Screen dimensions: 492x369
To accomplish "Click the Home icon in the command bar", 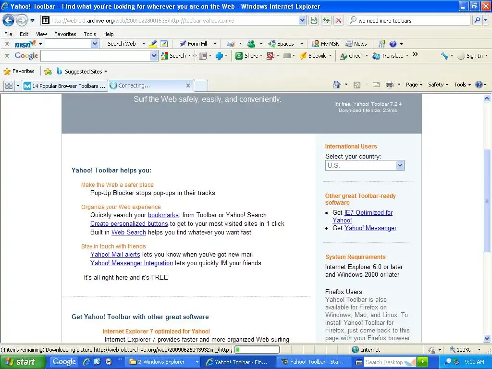I will pyautogui.click(x=337, y=85).
